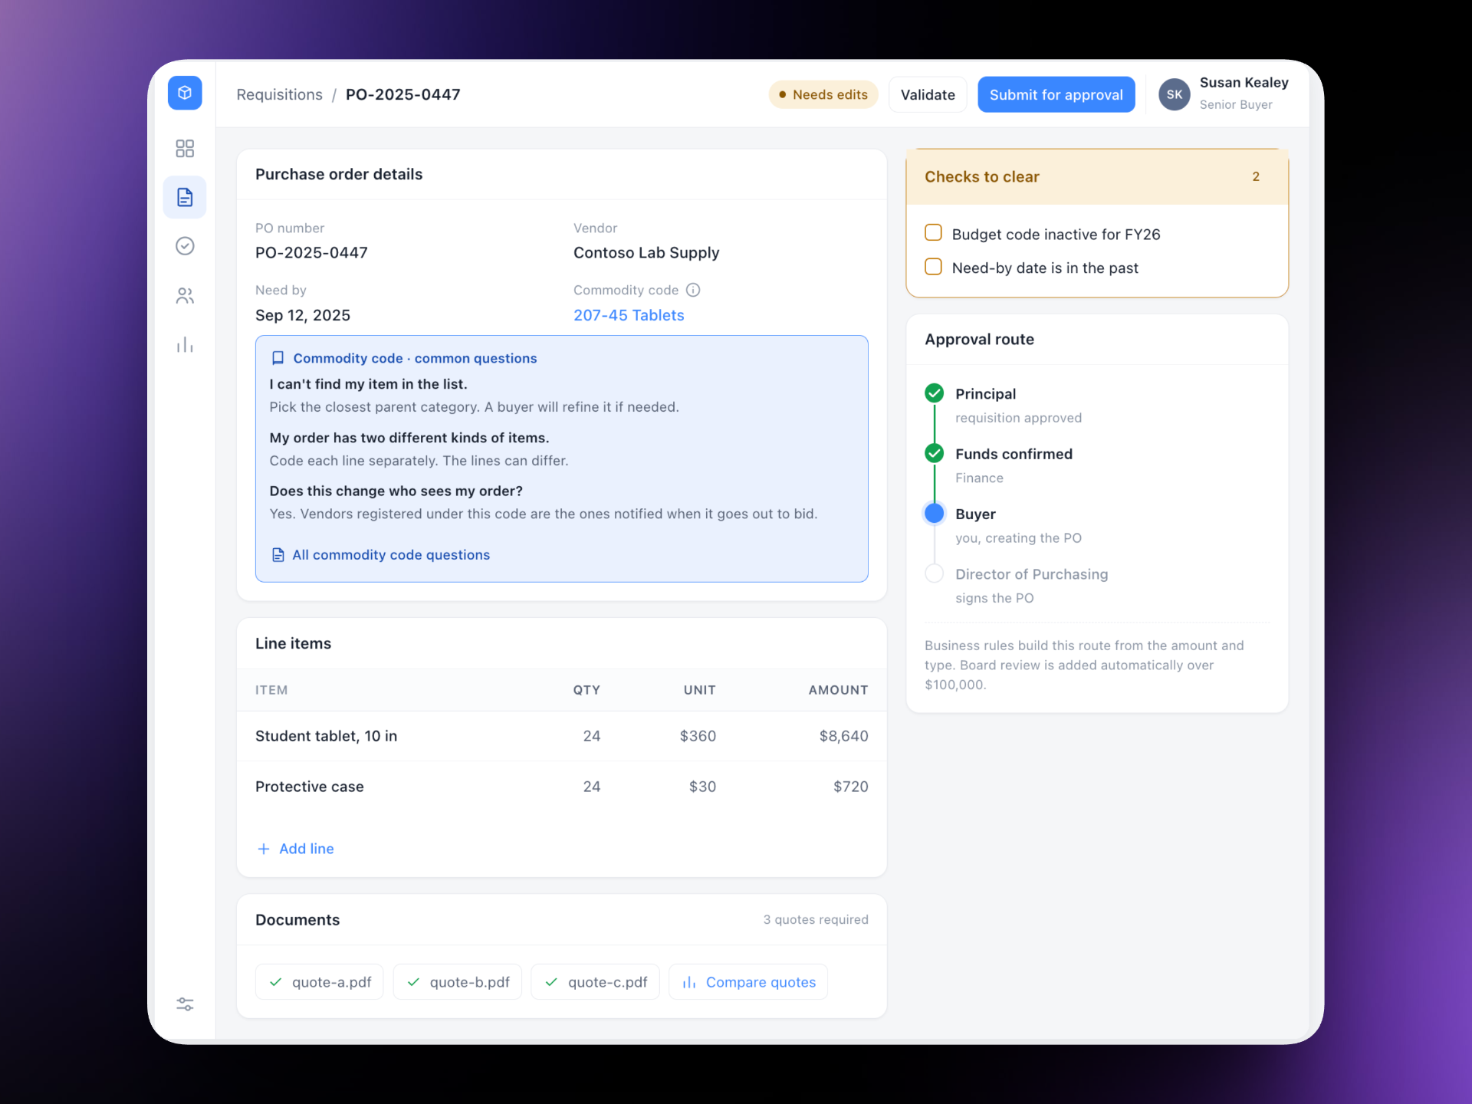Click Submit for approval
Viewport: 1472px width, 1104px height.
tap(1056, 94)
